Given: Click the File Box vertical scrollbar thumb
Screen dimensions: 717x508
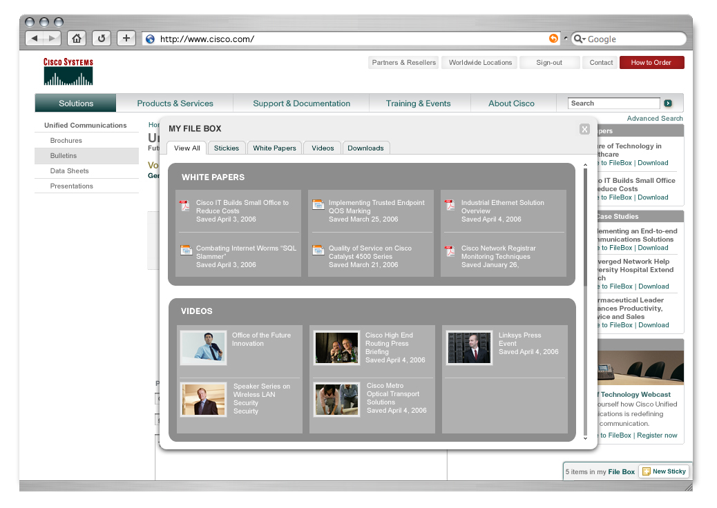Looking at the screenshot, I should click(x=585, y=227).
